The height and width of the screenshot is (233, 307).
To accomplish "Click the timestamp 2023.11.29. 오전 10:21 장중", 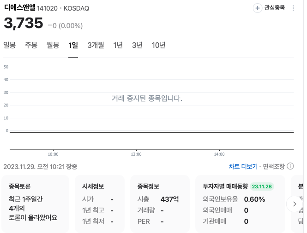I will click(40, 167).
